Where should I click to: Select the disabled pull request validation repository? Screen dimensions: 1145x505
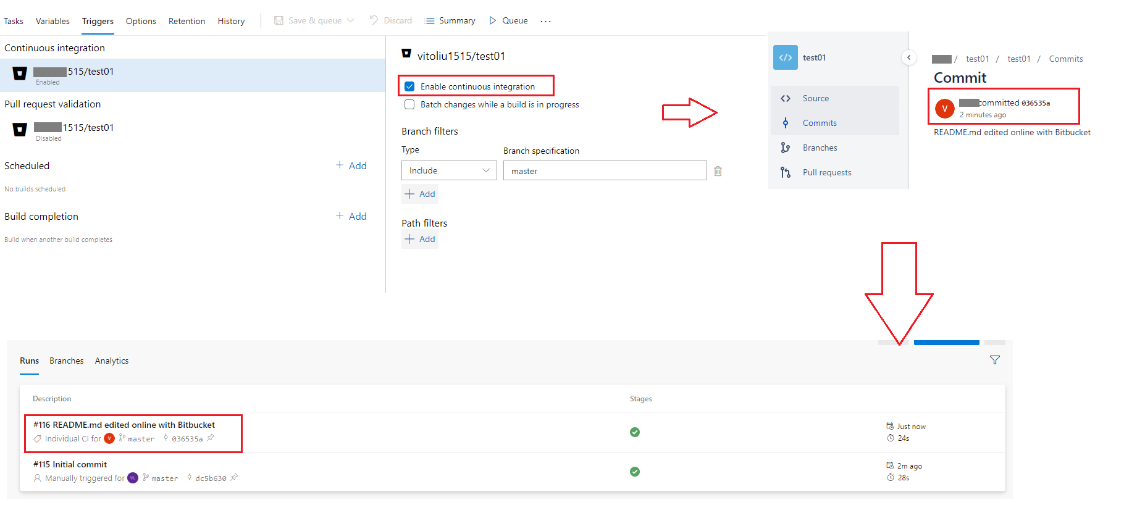pos(193,131)
